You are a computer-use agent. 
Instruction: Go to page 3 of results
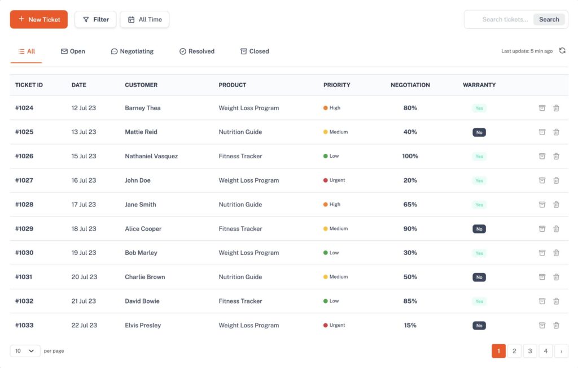530,351
